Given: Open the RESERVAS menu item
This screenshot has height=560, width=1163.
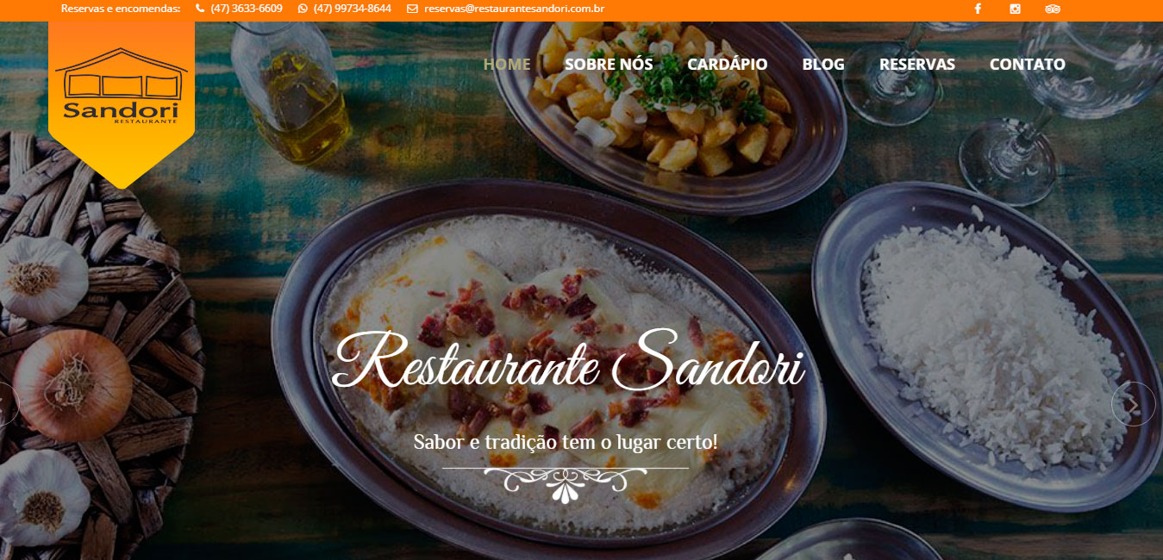Looking at the screenshot, I should [917, 64].
